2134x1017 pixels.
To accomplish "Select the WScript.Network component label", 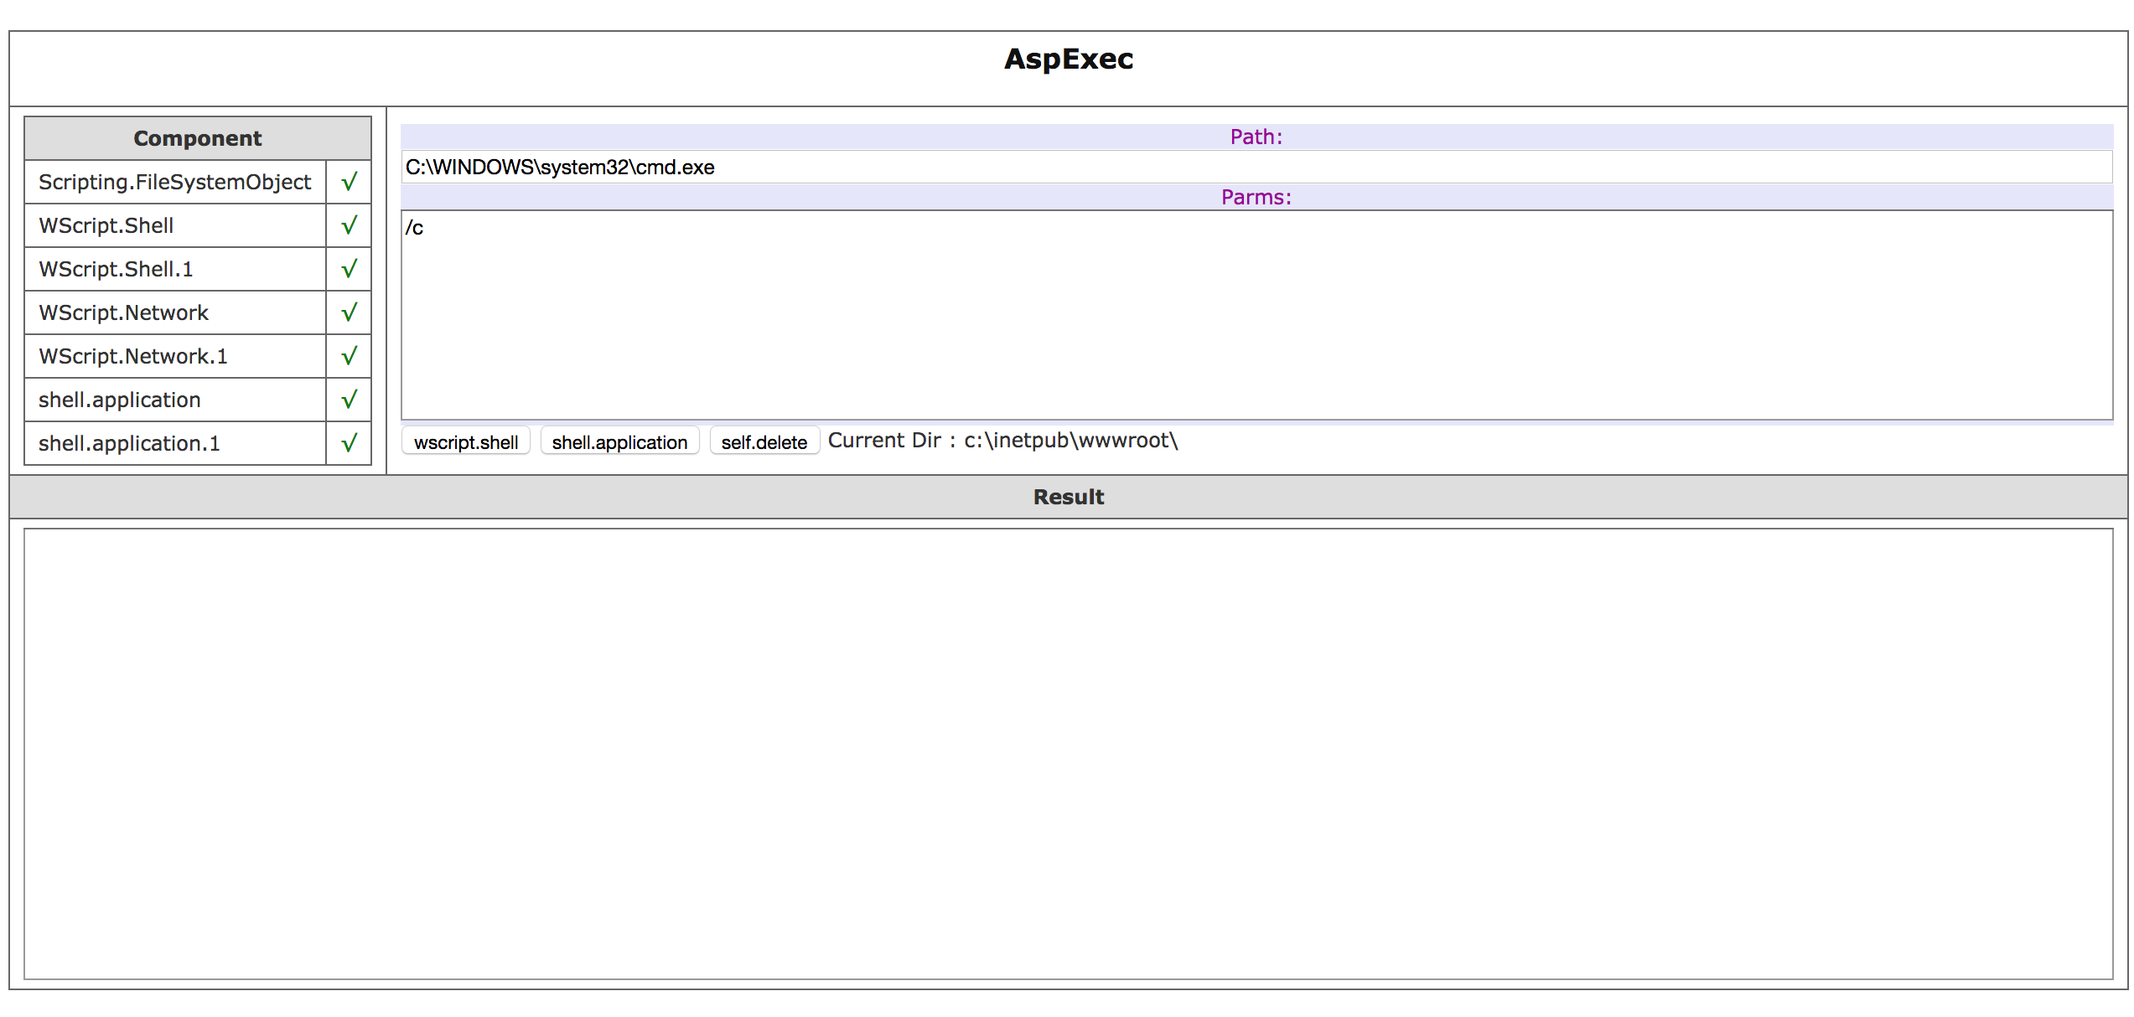I will coord(123,312).
